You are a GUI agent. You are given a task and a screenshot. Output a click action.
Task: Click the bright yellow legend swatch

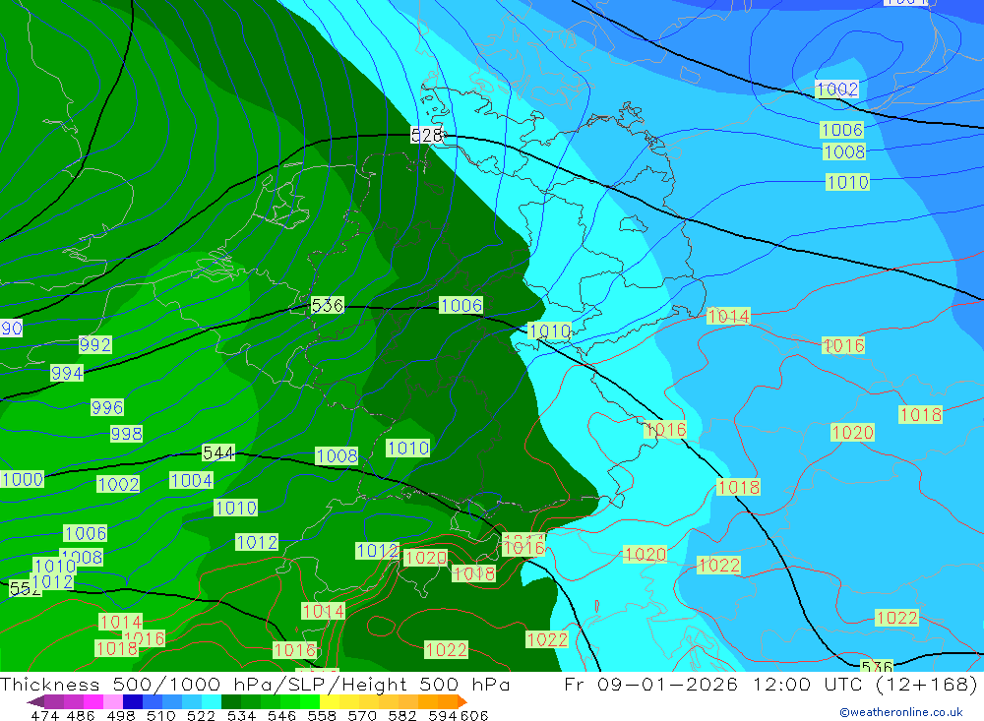pos(330,701)
